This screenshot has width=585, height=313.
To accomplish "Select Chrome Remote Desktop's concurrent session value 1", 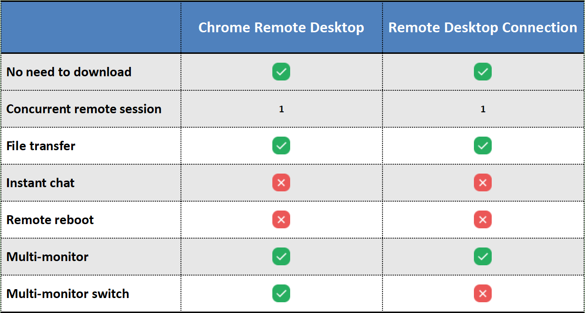I will 281,109.
